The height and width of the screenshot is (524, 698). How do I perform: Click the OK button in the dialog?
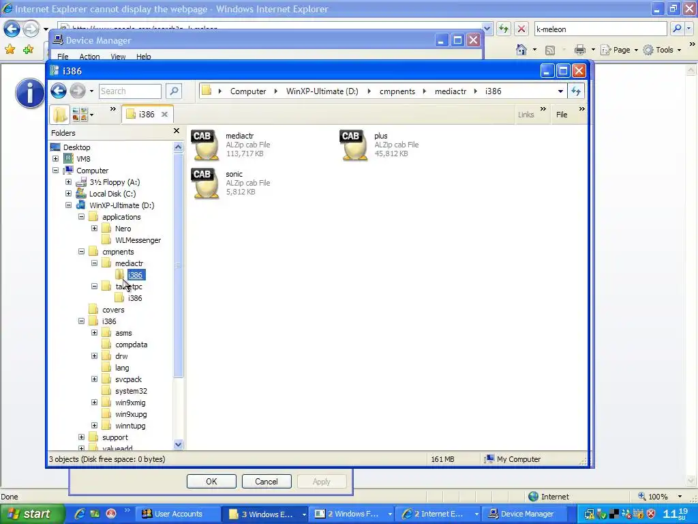[x=211, y=481]
